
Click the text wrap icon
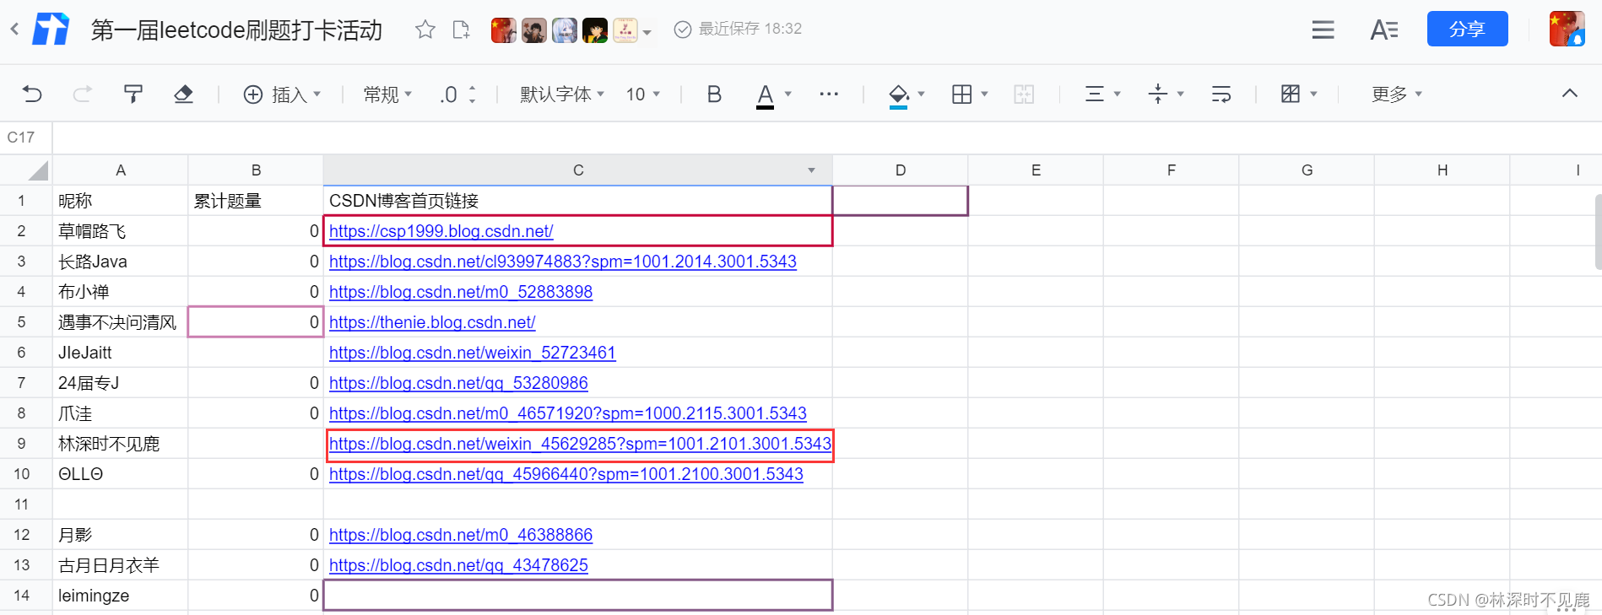(x=1221, y=94)
